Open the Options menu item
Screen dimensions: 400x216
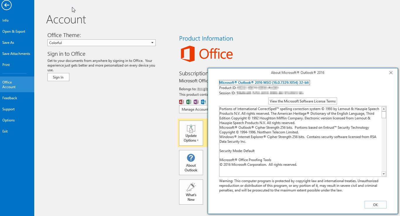tap(8, 120)
